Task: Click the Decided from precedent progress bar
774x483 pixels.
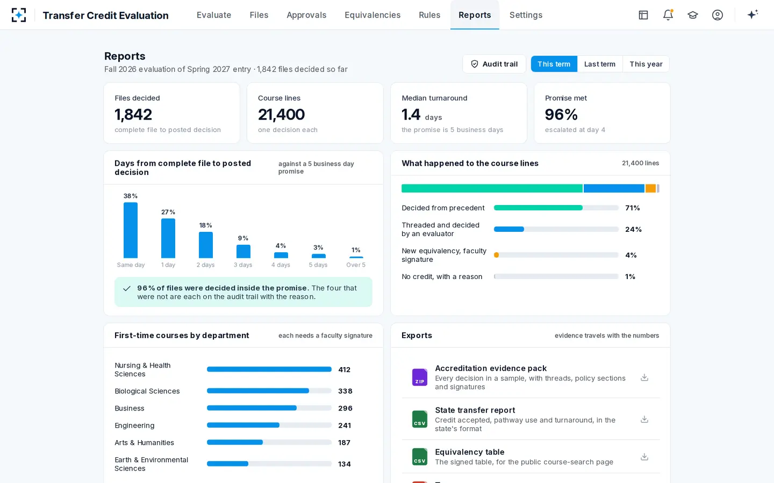Action: tap(556, 208)
